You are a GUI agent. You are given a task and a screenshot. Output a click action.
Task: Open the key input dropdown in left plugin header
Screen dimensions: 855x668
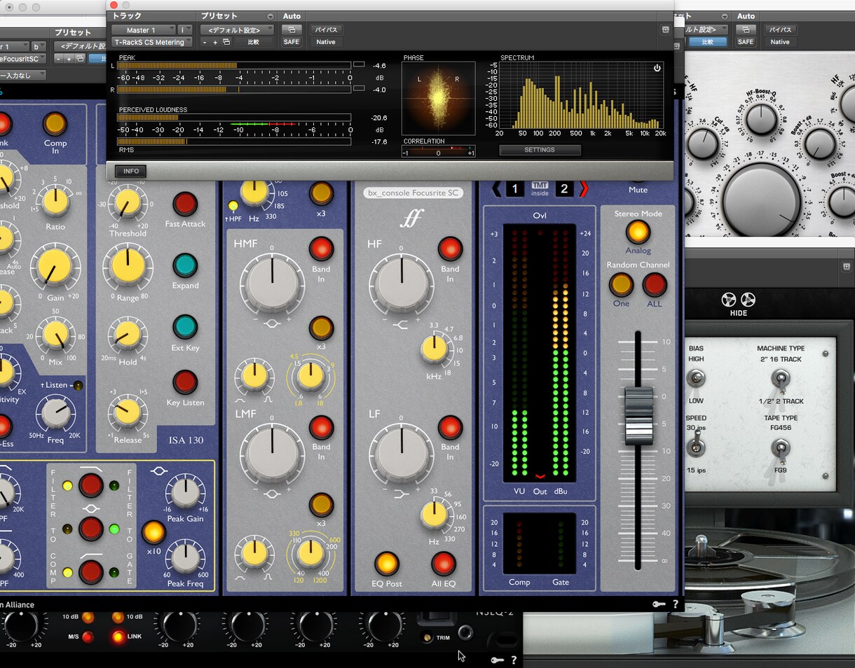[x=23, y=75]
